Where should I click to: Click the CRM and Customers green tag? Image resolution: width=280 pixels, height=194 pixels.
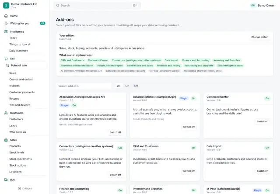[x=72, y=60]
